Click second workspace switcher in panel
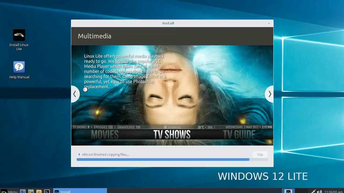 301,191
